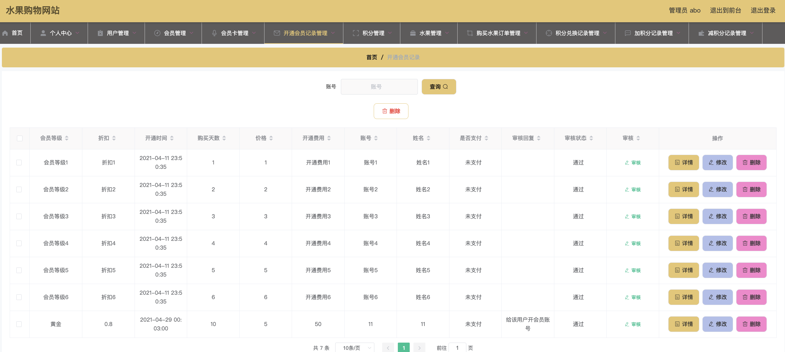The width and height of the screenshot is (785, 352).
Task: Check the row for 会员等级1
Action: coord(19,163)
